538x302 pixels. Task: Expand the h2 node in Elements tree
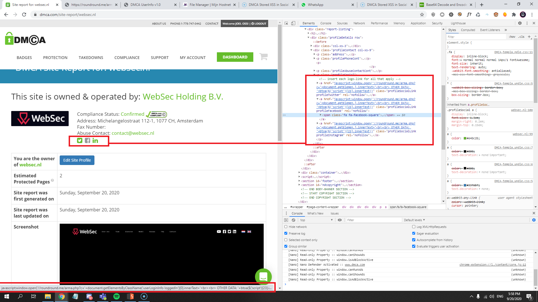tap(309, 33)
